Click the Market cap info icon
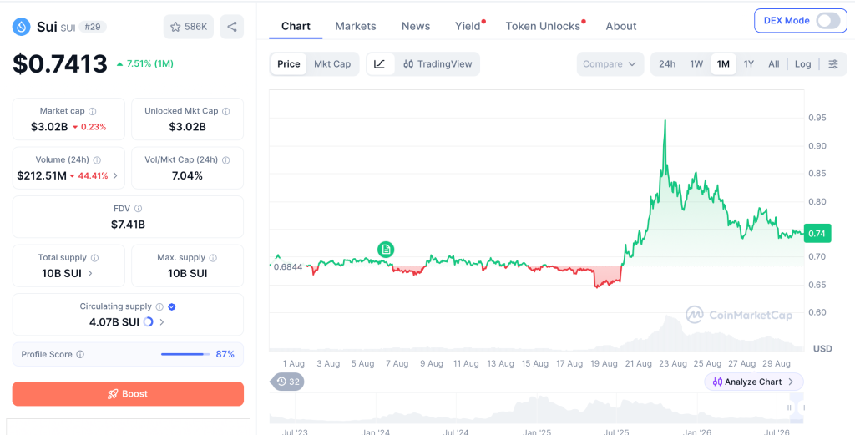 [92, 111]
